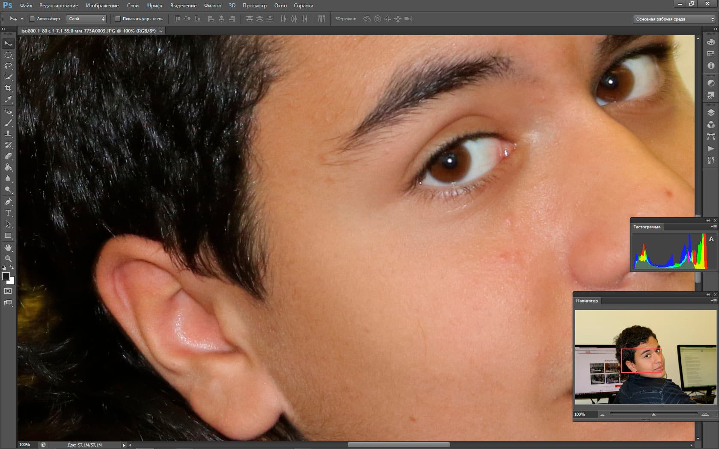
Task: Click the Навигатор panel tab
Action: [587, 301]
